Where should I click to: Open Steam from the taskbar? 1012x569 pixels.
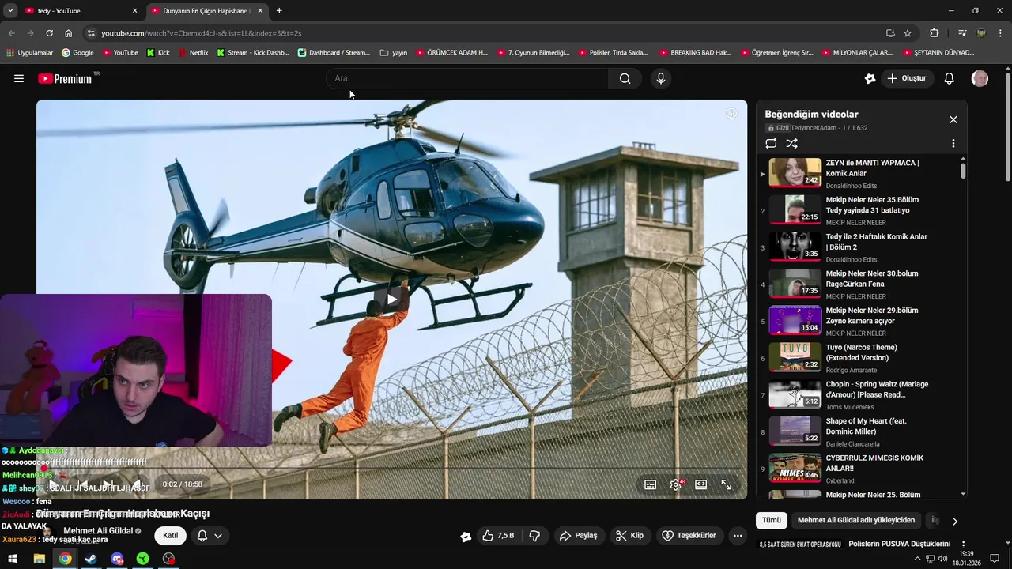tap(91, 559)
